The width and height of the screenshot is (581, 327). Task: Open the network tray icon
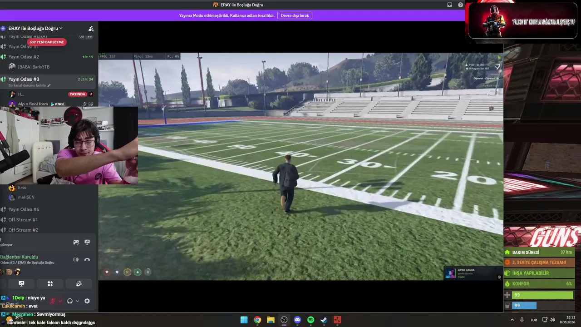545,320
